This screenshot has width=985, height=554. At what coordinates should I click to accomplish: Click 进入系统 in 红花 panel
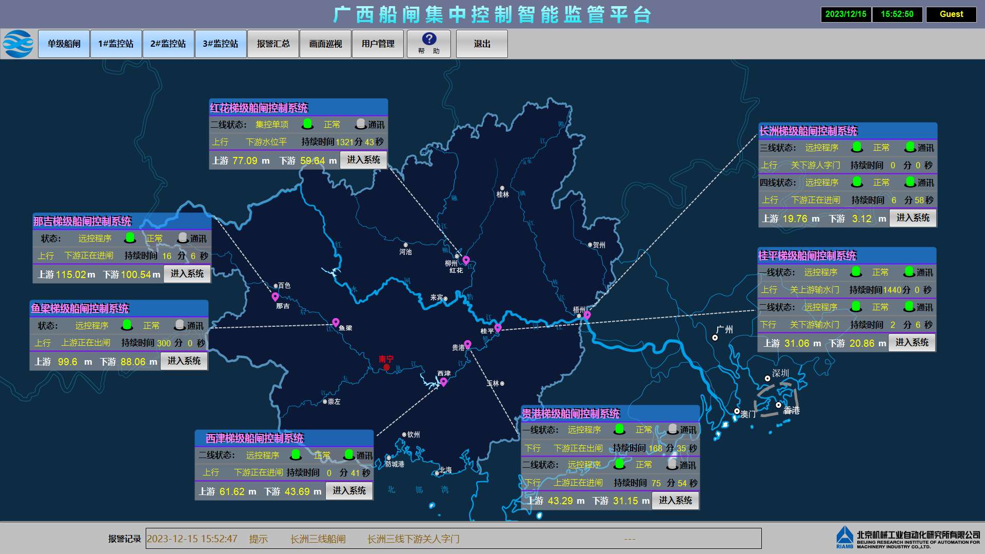(x=363, y=160)
